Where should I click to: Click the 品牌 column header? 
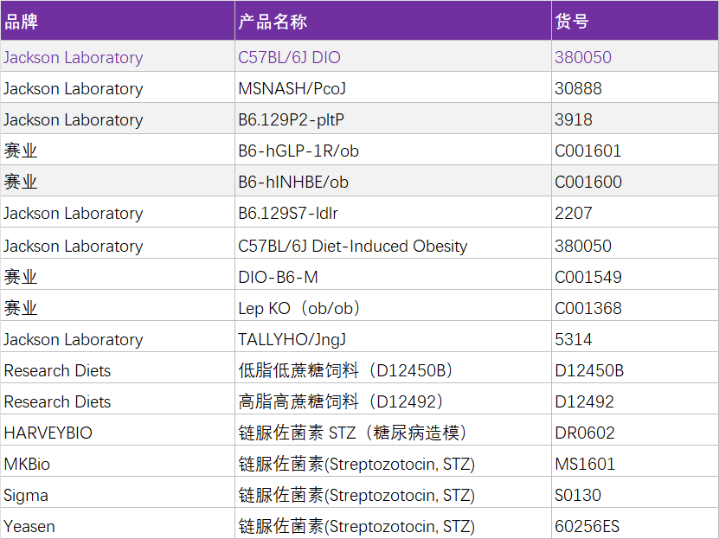[x=118, y=21]
